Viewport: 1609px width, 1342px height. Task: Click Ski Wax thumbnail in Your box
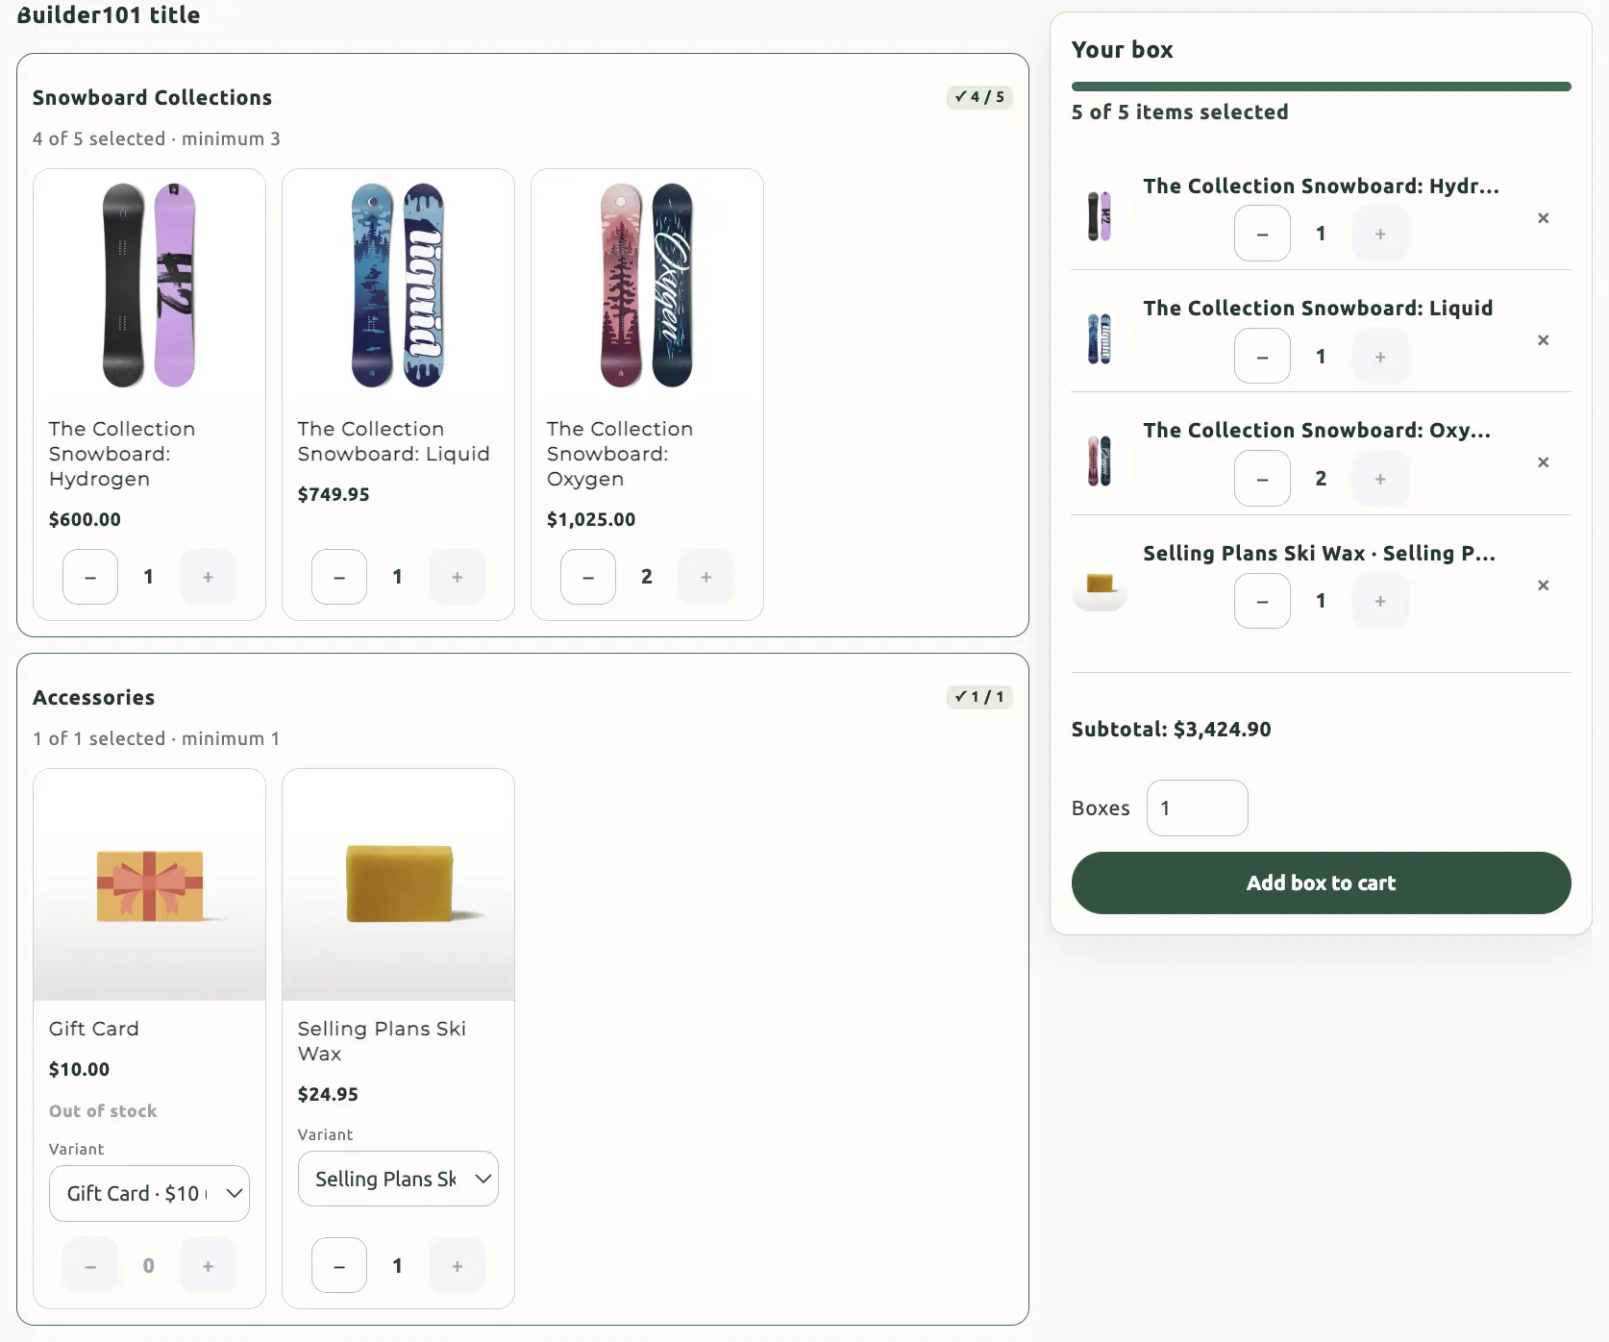(x=1100, y=584)
